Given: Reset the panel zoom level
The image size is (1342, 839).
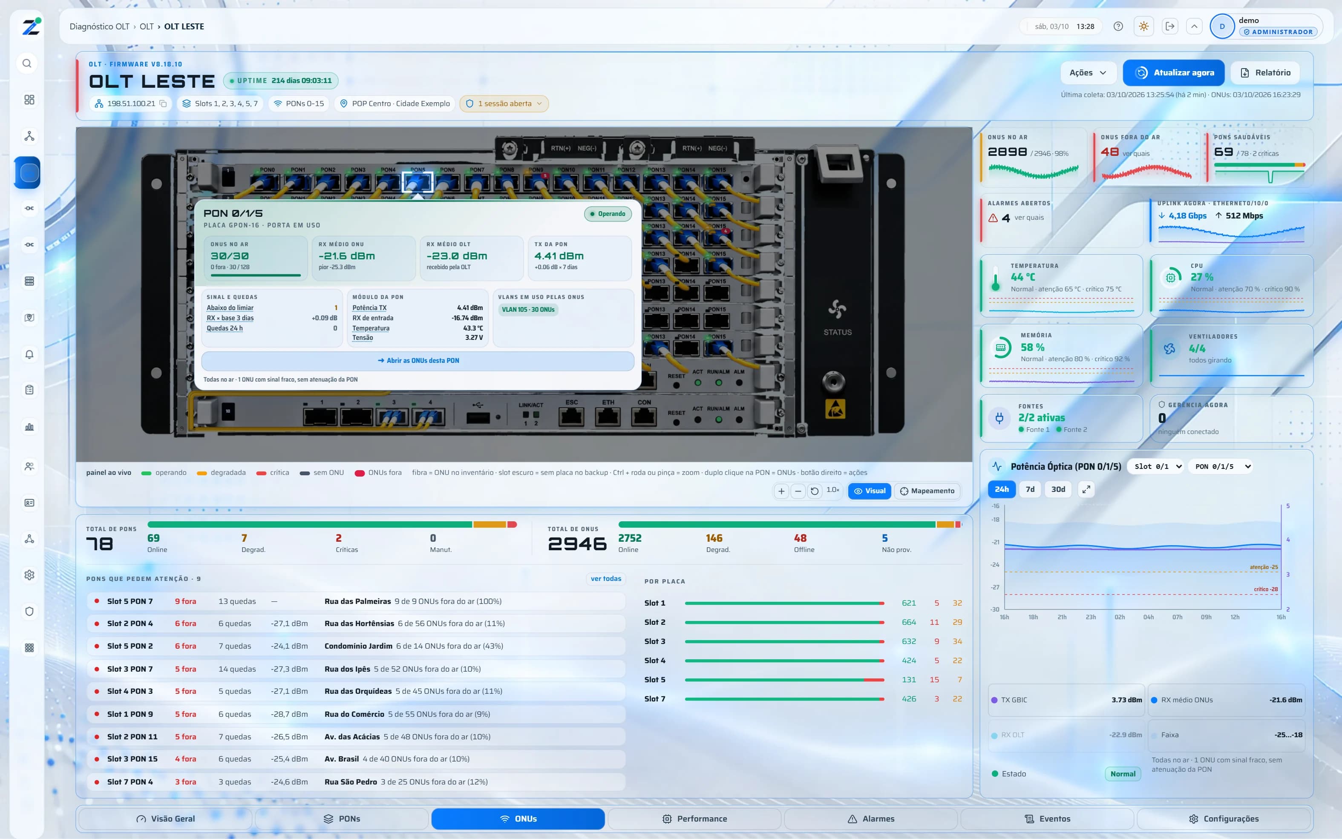Looking at the screenshot, I should (x=815, y=491).
